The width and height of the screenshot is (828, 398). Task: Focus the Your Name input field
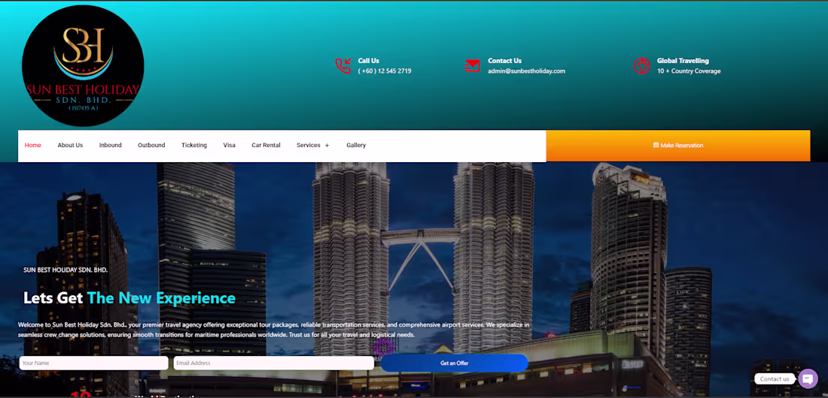94,363
